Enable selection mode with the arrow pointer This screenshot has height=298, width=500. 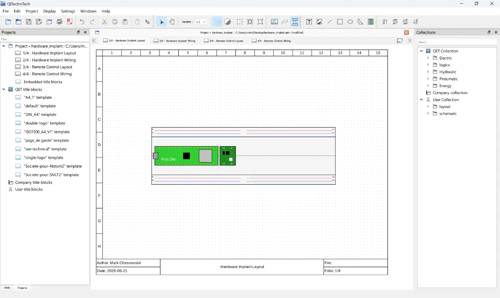pyautogui.click(x=162, y=22)
